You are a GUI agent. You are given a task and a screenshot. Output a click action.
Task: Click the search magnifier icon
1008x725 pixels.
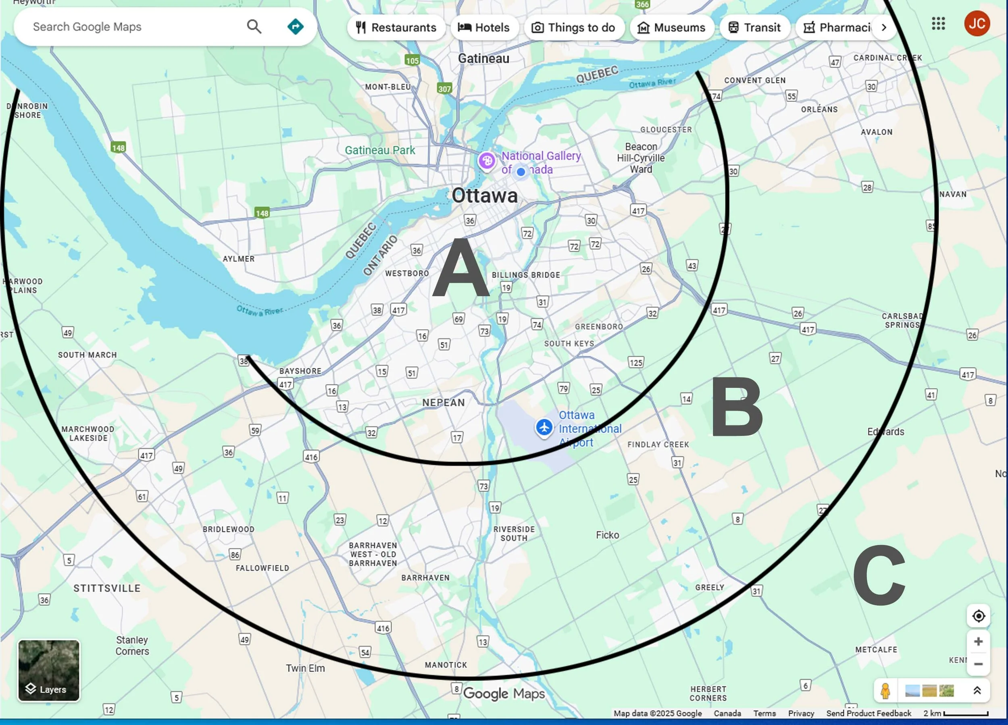point(254,27)
